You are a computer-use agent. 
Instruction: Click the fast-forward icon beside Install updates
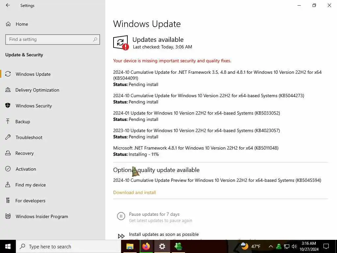coord(121,236)
